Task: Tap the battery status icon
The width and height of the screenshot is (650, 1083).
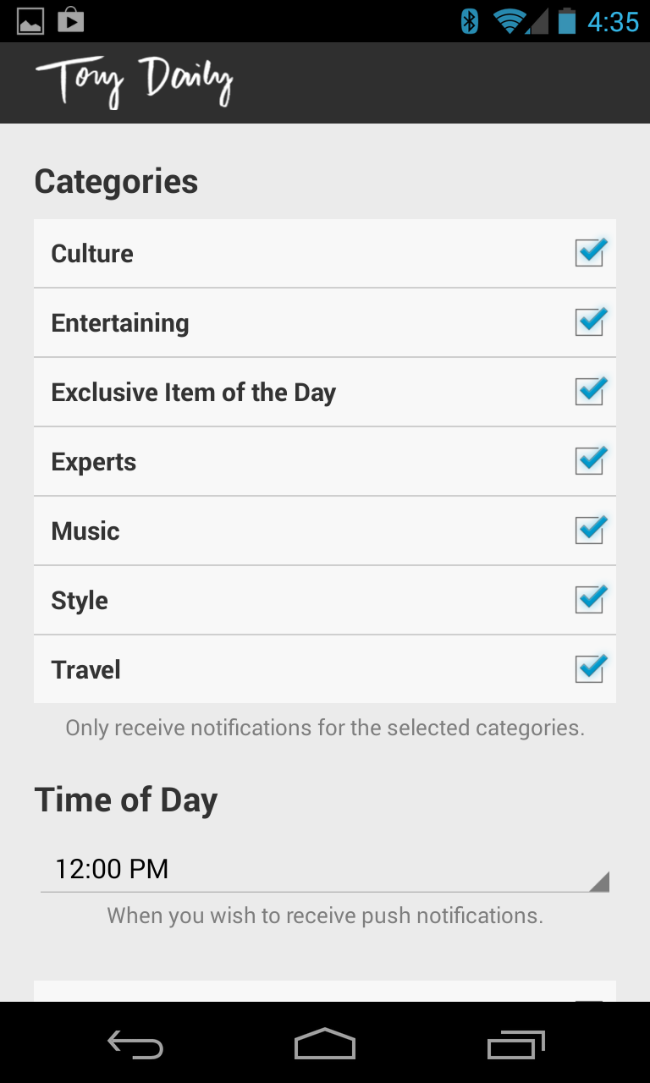Action: 566,21
